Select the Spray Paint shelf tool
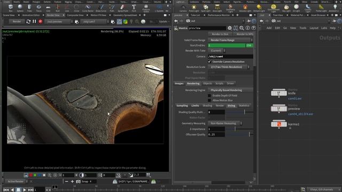The width and height of the screenshot is (342, 192). click(123, 8)
